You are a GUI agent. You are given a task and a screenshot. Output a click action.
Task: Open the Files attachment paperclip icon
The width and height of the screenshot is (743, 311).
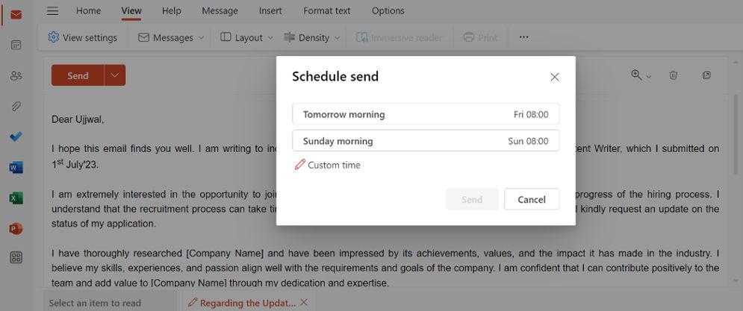[16, 106]
